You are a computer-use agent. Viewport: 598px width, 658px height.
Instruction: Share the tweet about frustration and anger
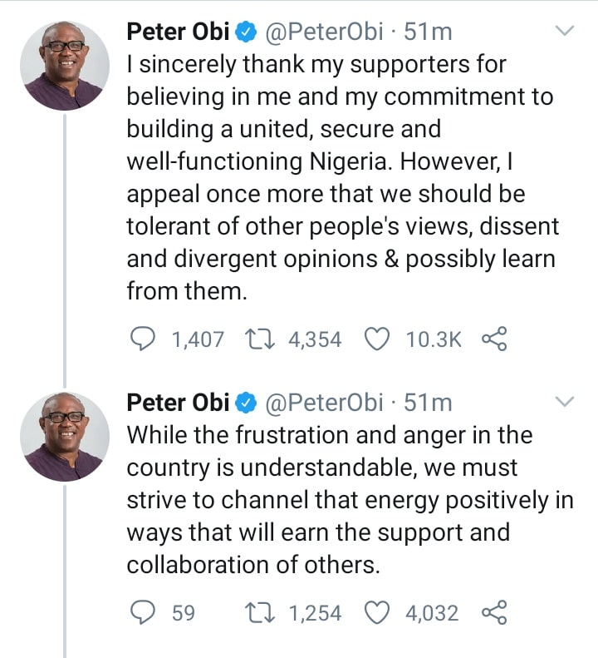click(x=494, y=613)
